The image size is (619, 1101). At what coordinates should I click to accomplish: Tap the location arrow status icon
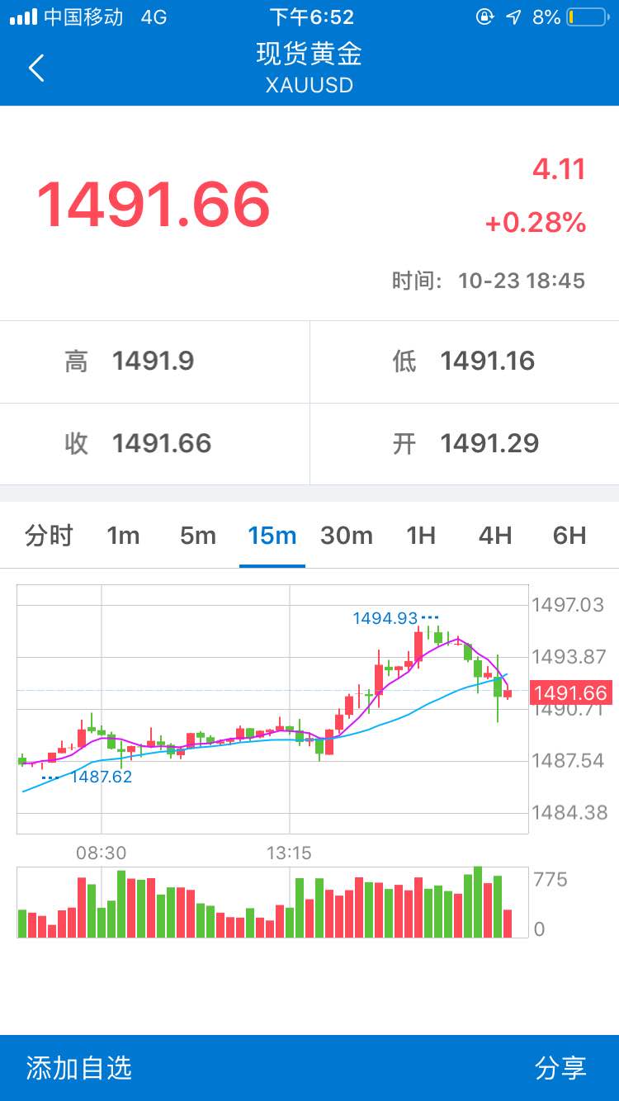pos(513,17)
